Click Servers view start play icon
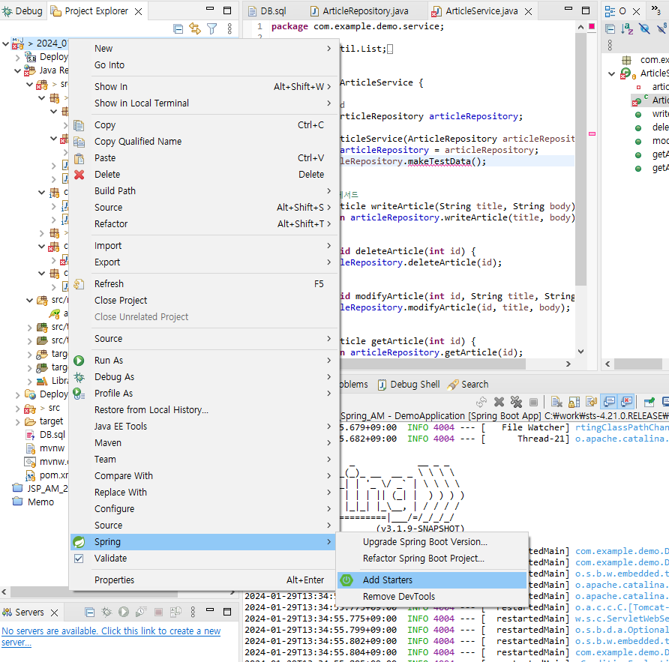The height and width of the screenshot is (662, 669). coord(124,612)
